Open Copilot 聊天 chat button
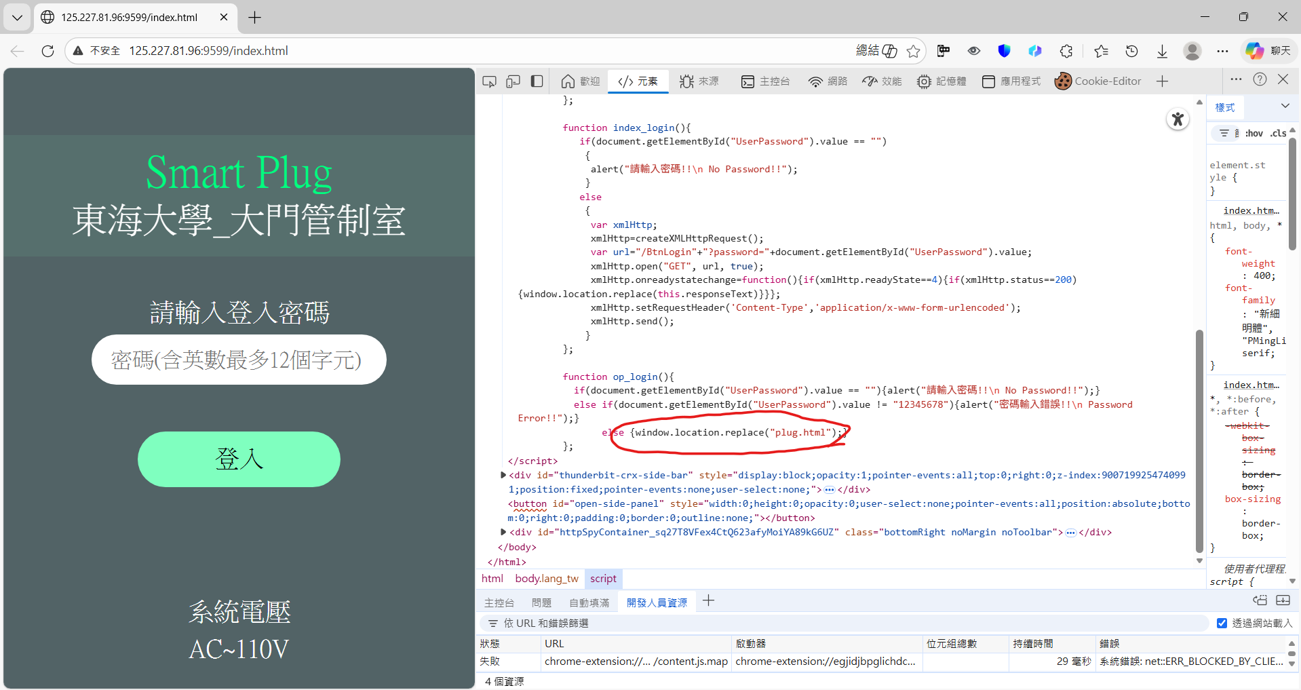This screenshot has height=690, width=1301. 1268,51
